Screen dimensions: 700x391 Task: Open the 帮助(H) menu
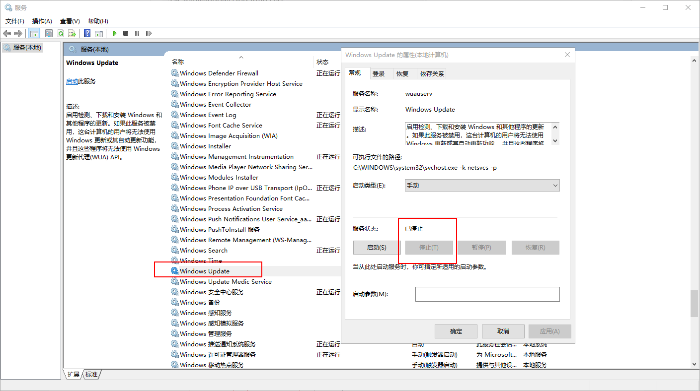[98, 21]
